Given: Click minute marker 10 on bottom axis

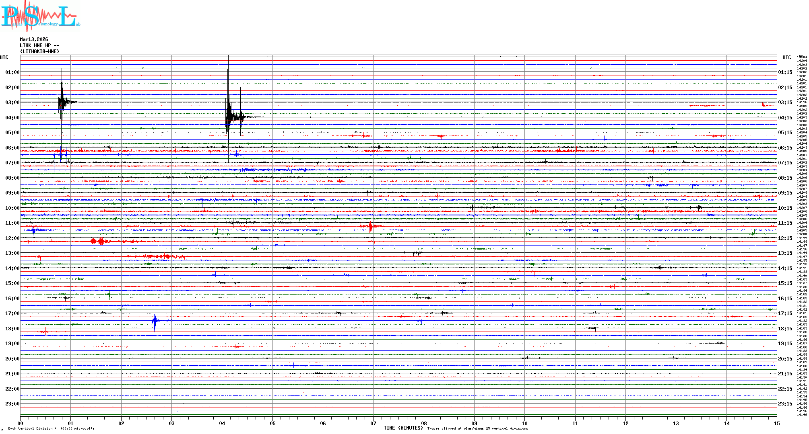Looking at the screenshot, I should click(x=524, y=423).
